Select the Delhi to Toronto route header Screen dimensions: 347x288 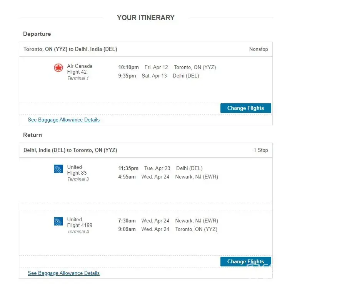coord(70,150)
